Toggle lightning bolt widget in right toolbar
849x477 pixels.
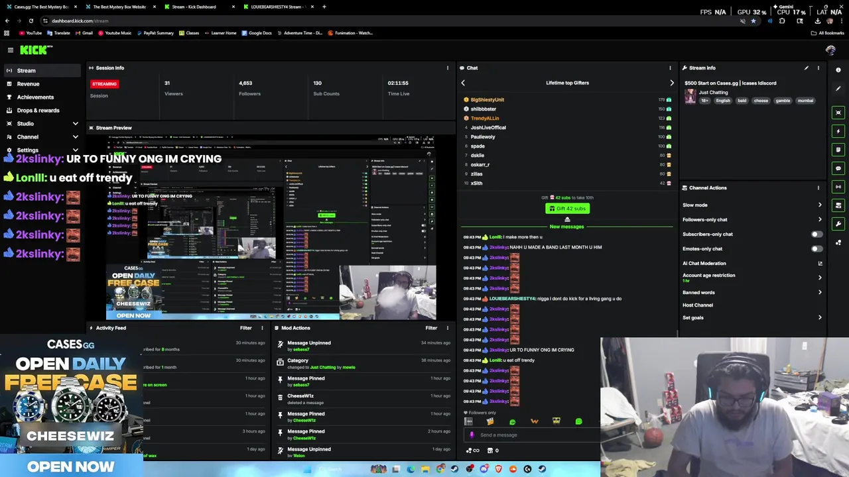tap(838, 131)
